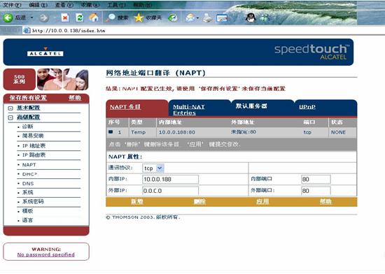
Task: Click the 删除 delete button
Action: pyautogui.click(x=199, y=201)
